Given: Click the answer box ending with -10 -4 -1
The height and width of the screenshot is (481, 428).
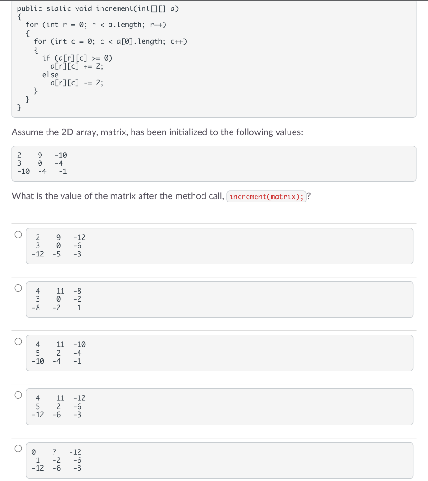Looking at the screenshot, I should 219,353.
